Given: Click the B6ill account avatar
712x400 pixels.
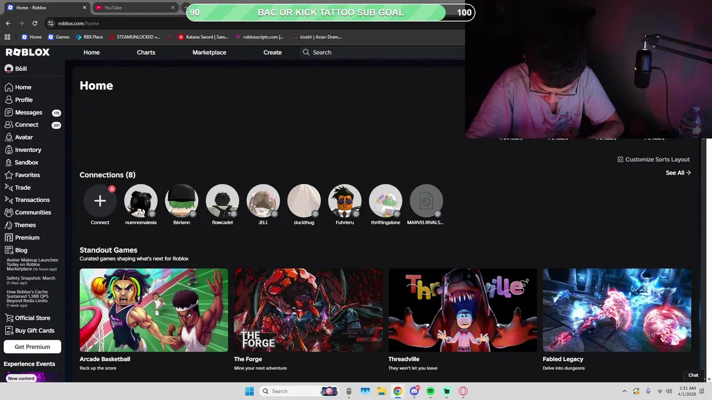Looking at the screenshot, I should [x=8, y=68].
